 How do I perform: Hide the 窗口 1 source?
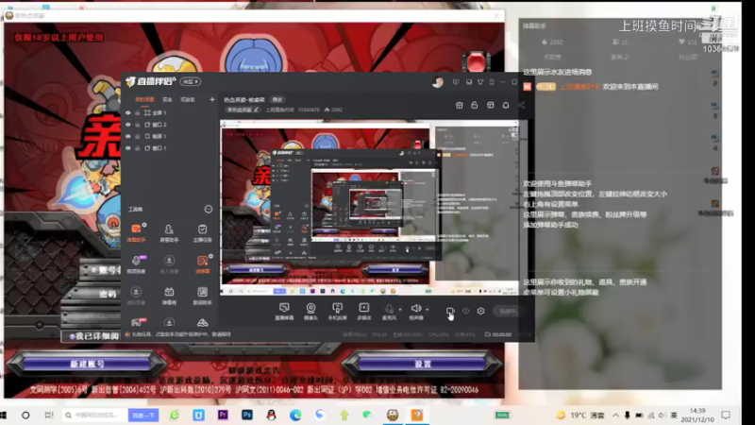click(128, 148)
